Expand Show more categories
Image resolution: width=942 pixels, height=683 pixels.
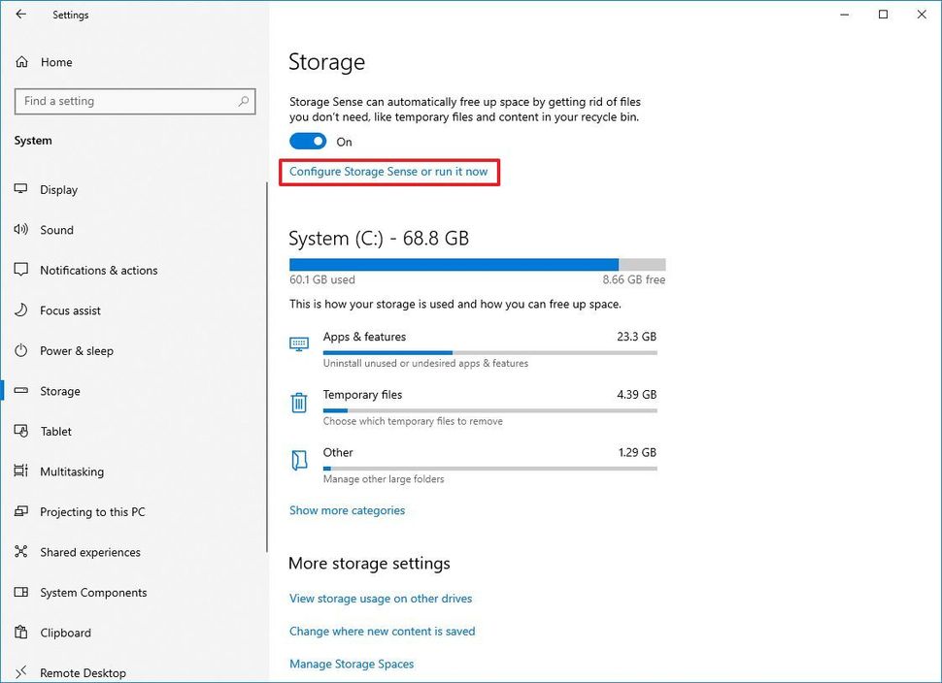[x=347, y=510]
